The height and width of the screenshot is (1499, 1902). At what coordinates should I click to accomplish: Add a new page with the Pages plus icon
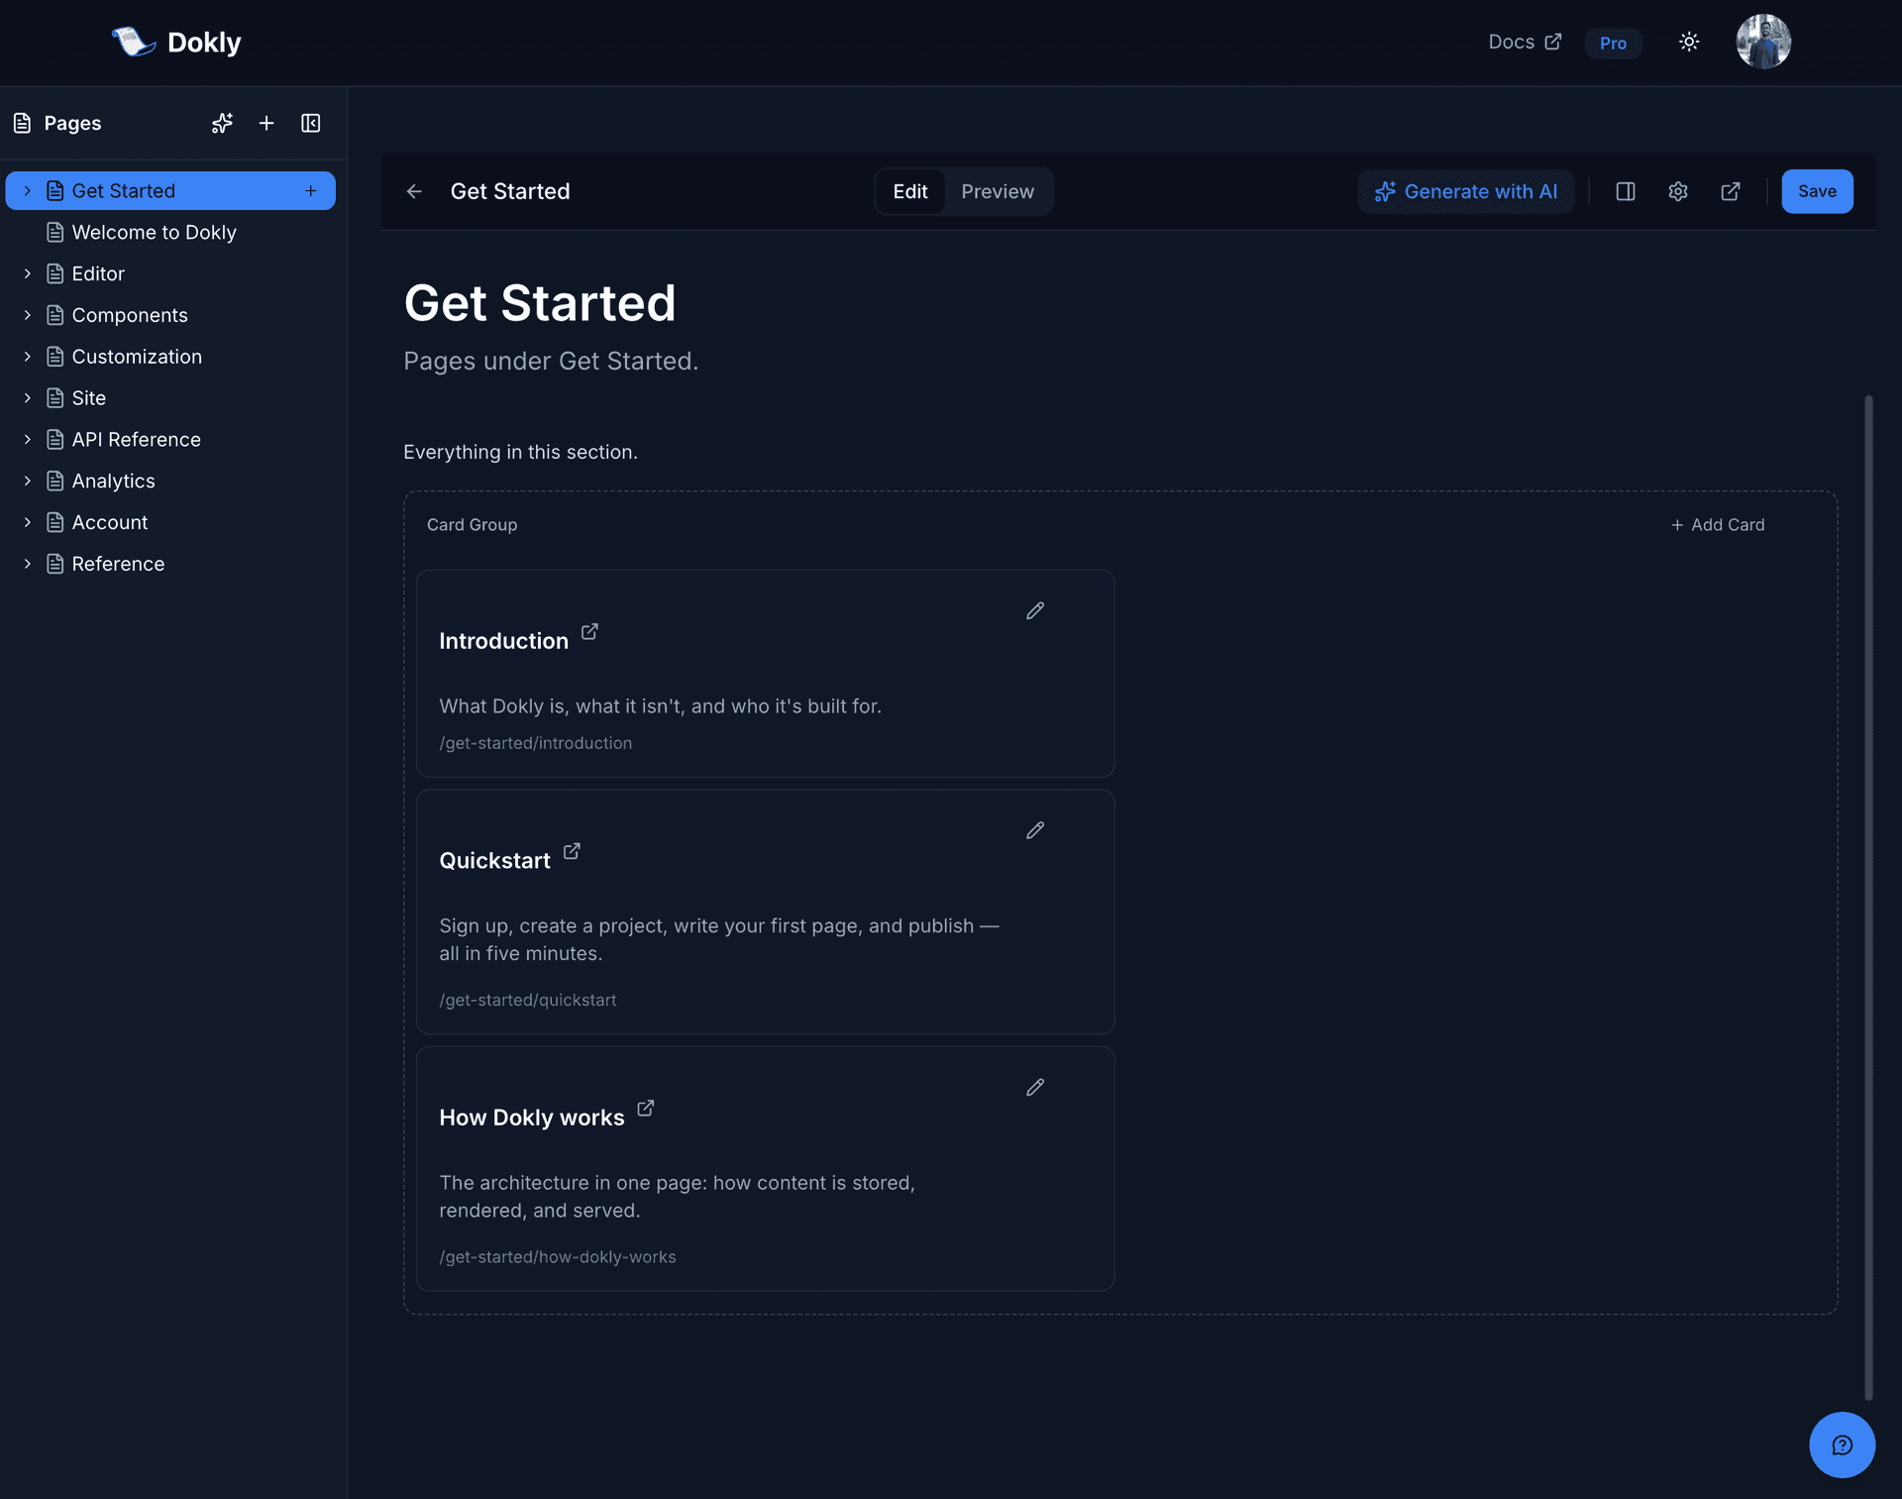(x=266, y=123)
